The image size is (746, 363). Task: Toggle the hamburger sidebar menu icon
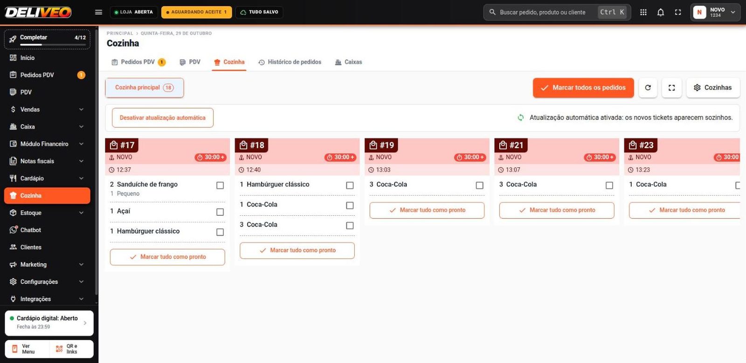(x=98, y=12)
